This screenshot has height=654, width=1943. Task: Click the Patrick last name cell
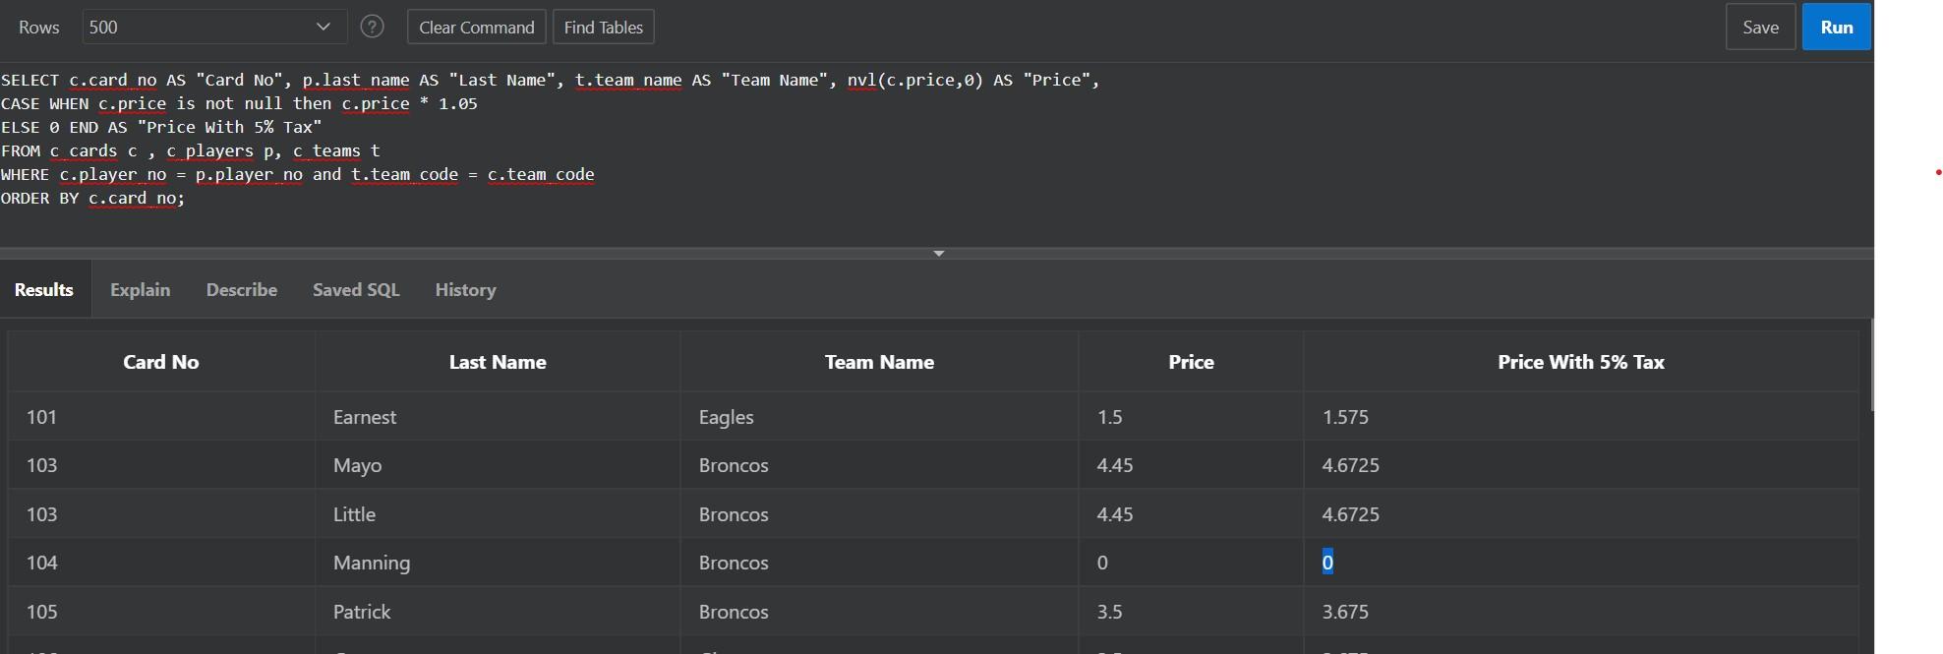pos(498,611)
